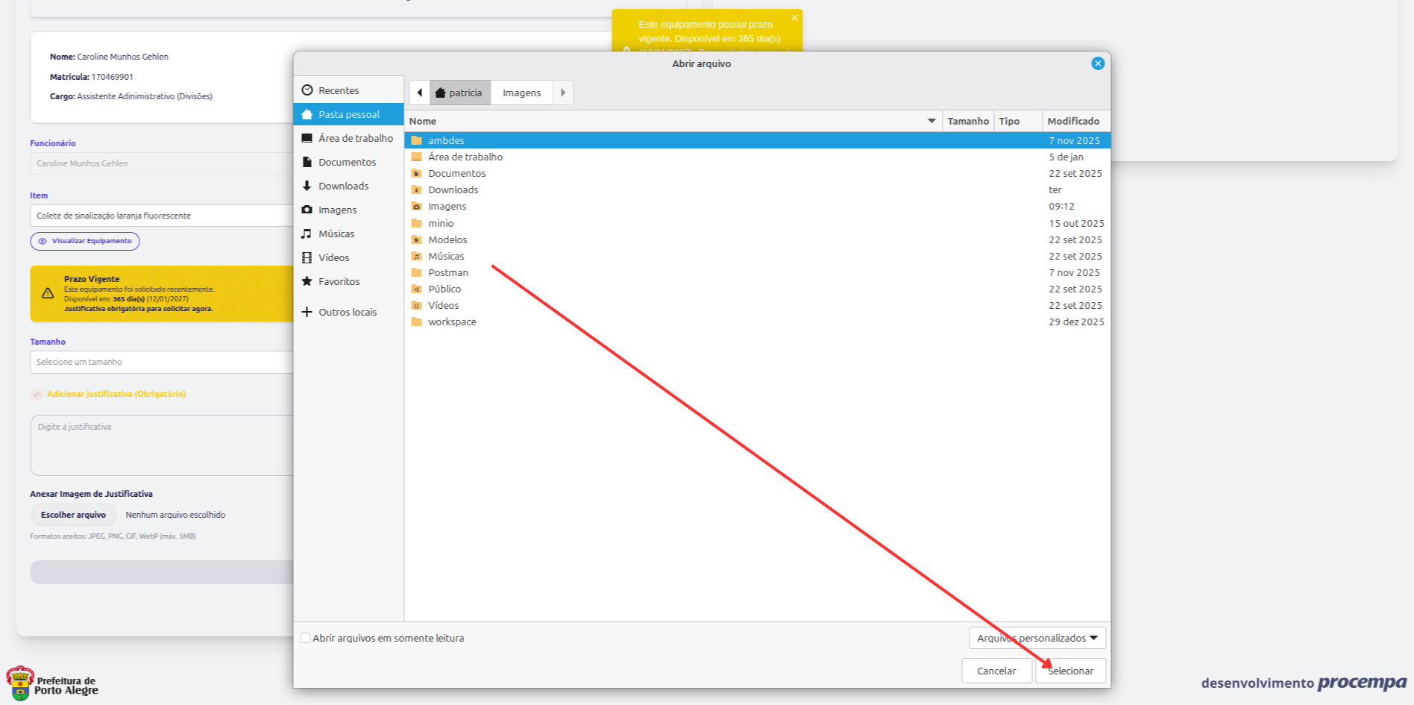Viewport: 1414px width, 705px height.
Task: Open the Arquivos personalizados filter dropdown
Action: point(1037,638)
